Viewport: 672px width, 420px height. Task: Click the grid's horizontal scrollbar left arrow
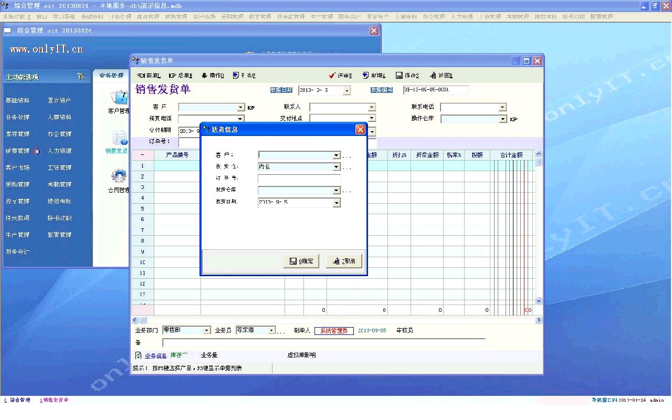click(x=135, y=320)
